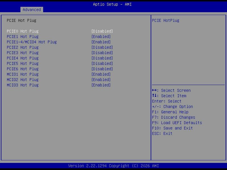Click the F9: Load UEFI Defaults hint
227x170 pixels.
tap(177, 123)
